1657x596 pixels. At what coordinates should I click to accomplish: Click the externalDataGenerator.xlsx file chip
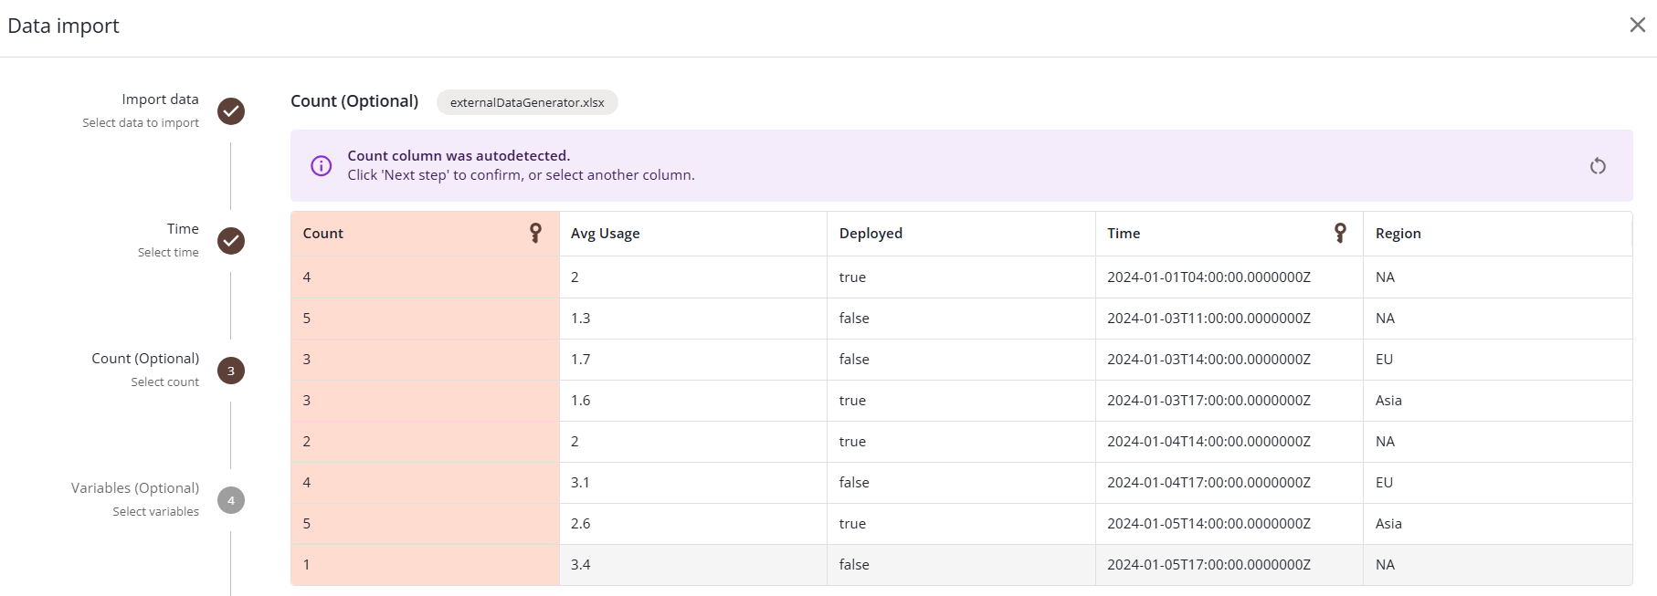point(527,102)
